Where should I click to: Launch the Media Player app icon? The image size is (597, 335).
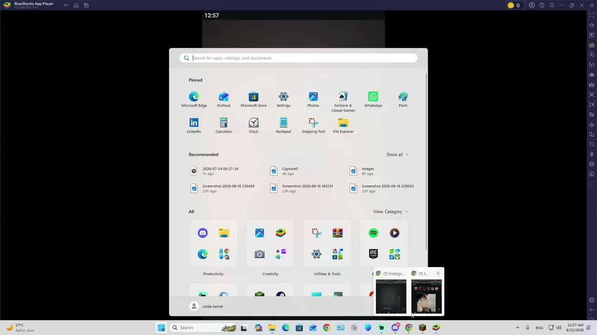(395, 233)
